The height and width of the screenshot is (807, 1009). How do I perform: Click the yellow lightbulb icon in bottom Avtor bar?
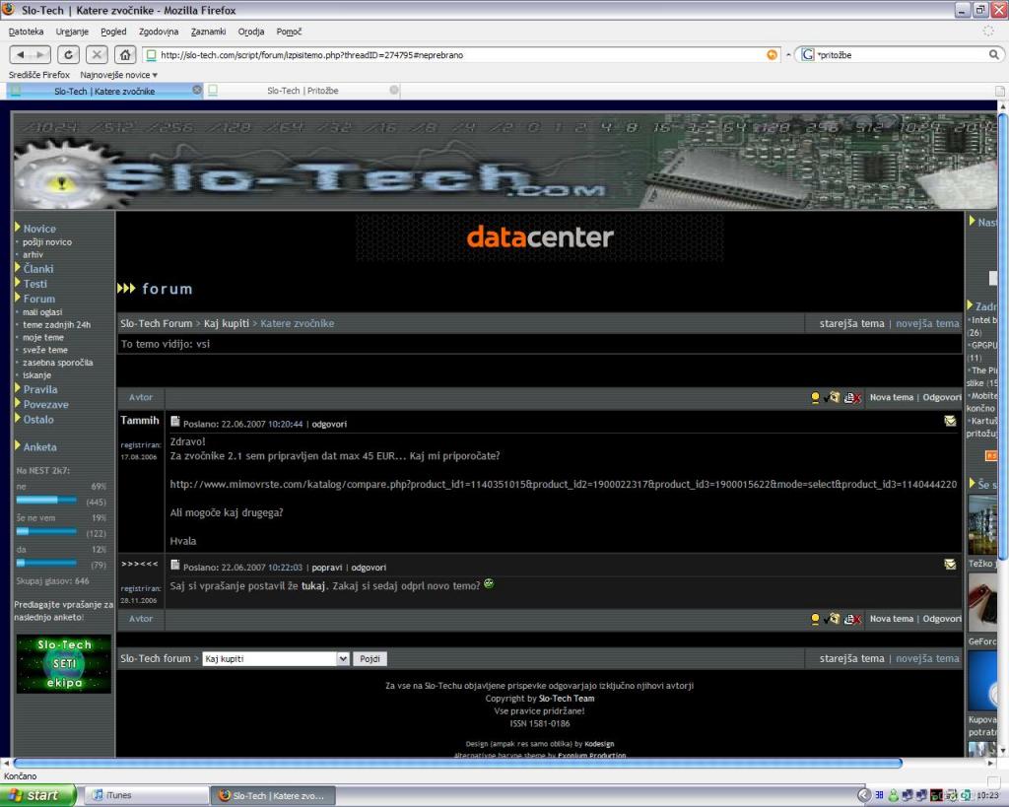click(x=815, y=619)
